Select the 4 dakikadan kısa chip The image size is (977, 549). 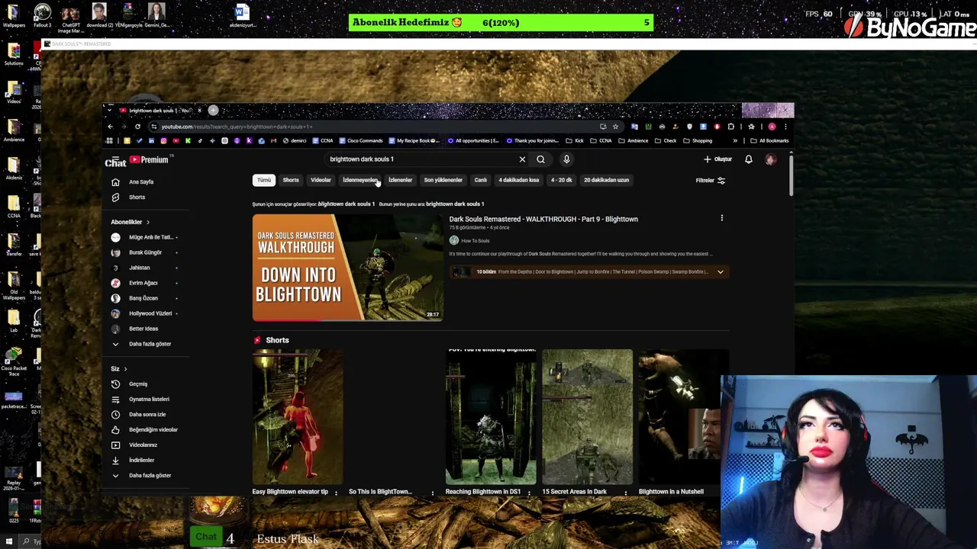[x=518, y=181]
